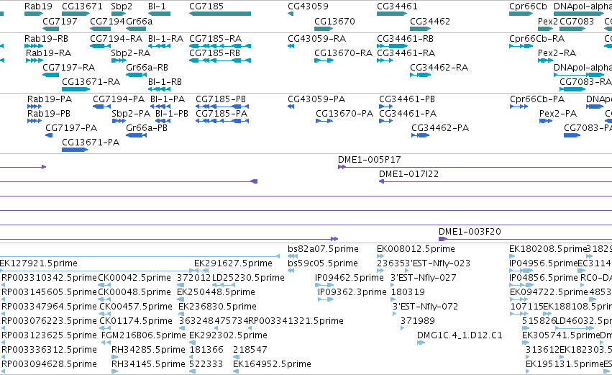
Task: Select the Rab19-RA transcript
Action: [35, 60]
